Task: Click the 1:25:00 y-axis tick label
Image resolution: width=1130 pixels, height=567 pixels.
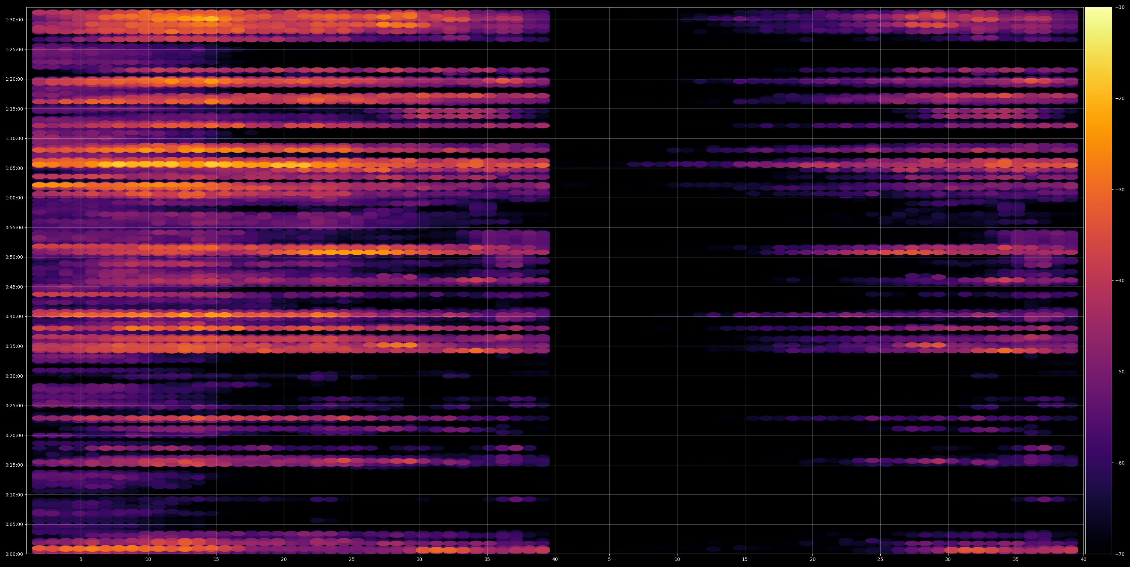Action: click(x=14, y=49)
